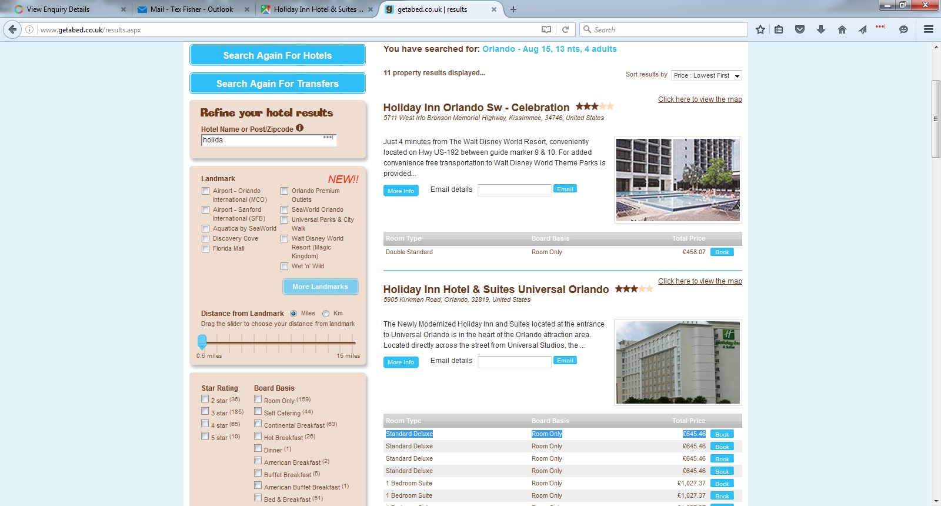Screen dimensions: 941x506
Task: Check Self Catering board basis
Action: 258,411
